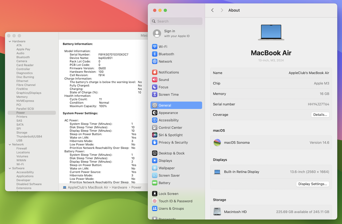Click the serial number HHY4J27T64
Image resolution: width=342 pixels, height=224 pixels.
pyautogui.click(x=318, y=104)
